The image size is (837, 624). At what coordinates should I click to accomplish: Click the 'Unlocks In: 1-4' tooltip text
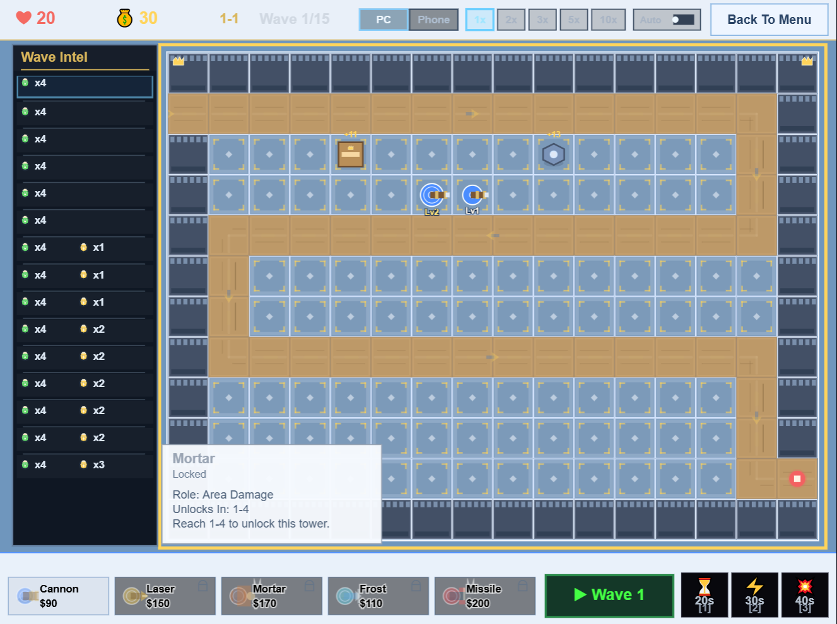point(211,509)
